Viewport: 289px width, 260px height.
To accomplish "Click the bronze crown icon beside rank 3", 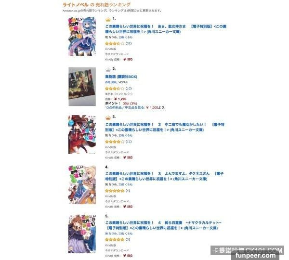I will [108, 117].
